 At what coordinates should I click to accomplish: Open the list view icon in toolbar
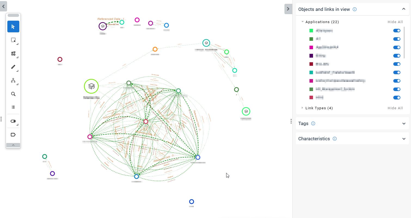tap(13, 107)
